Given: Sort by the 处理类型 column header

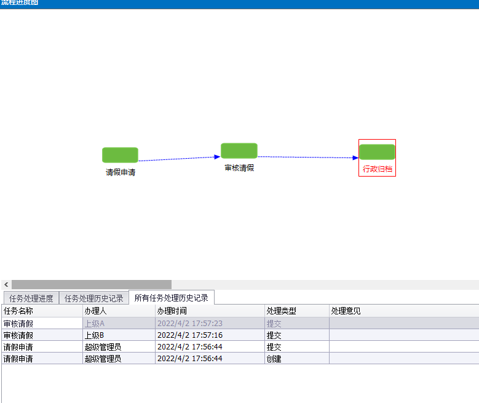Looking at the screenshot, I should (x=296, y=311).
